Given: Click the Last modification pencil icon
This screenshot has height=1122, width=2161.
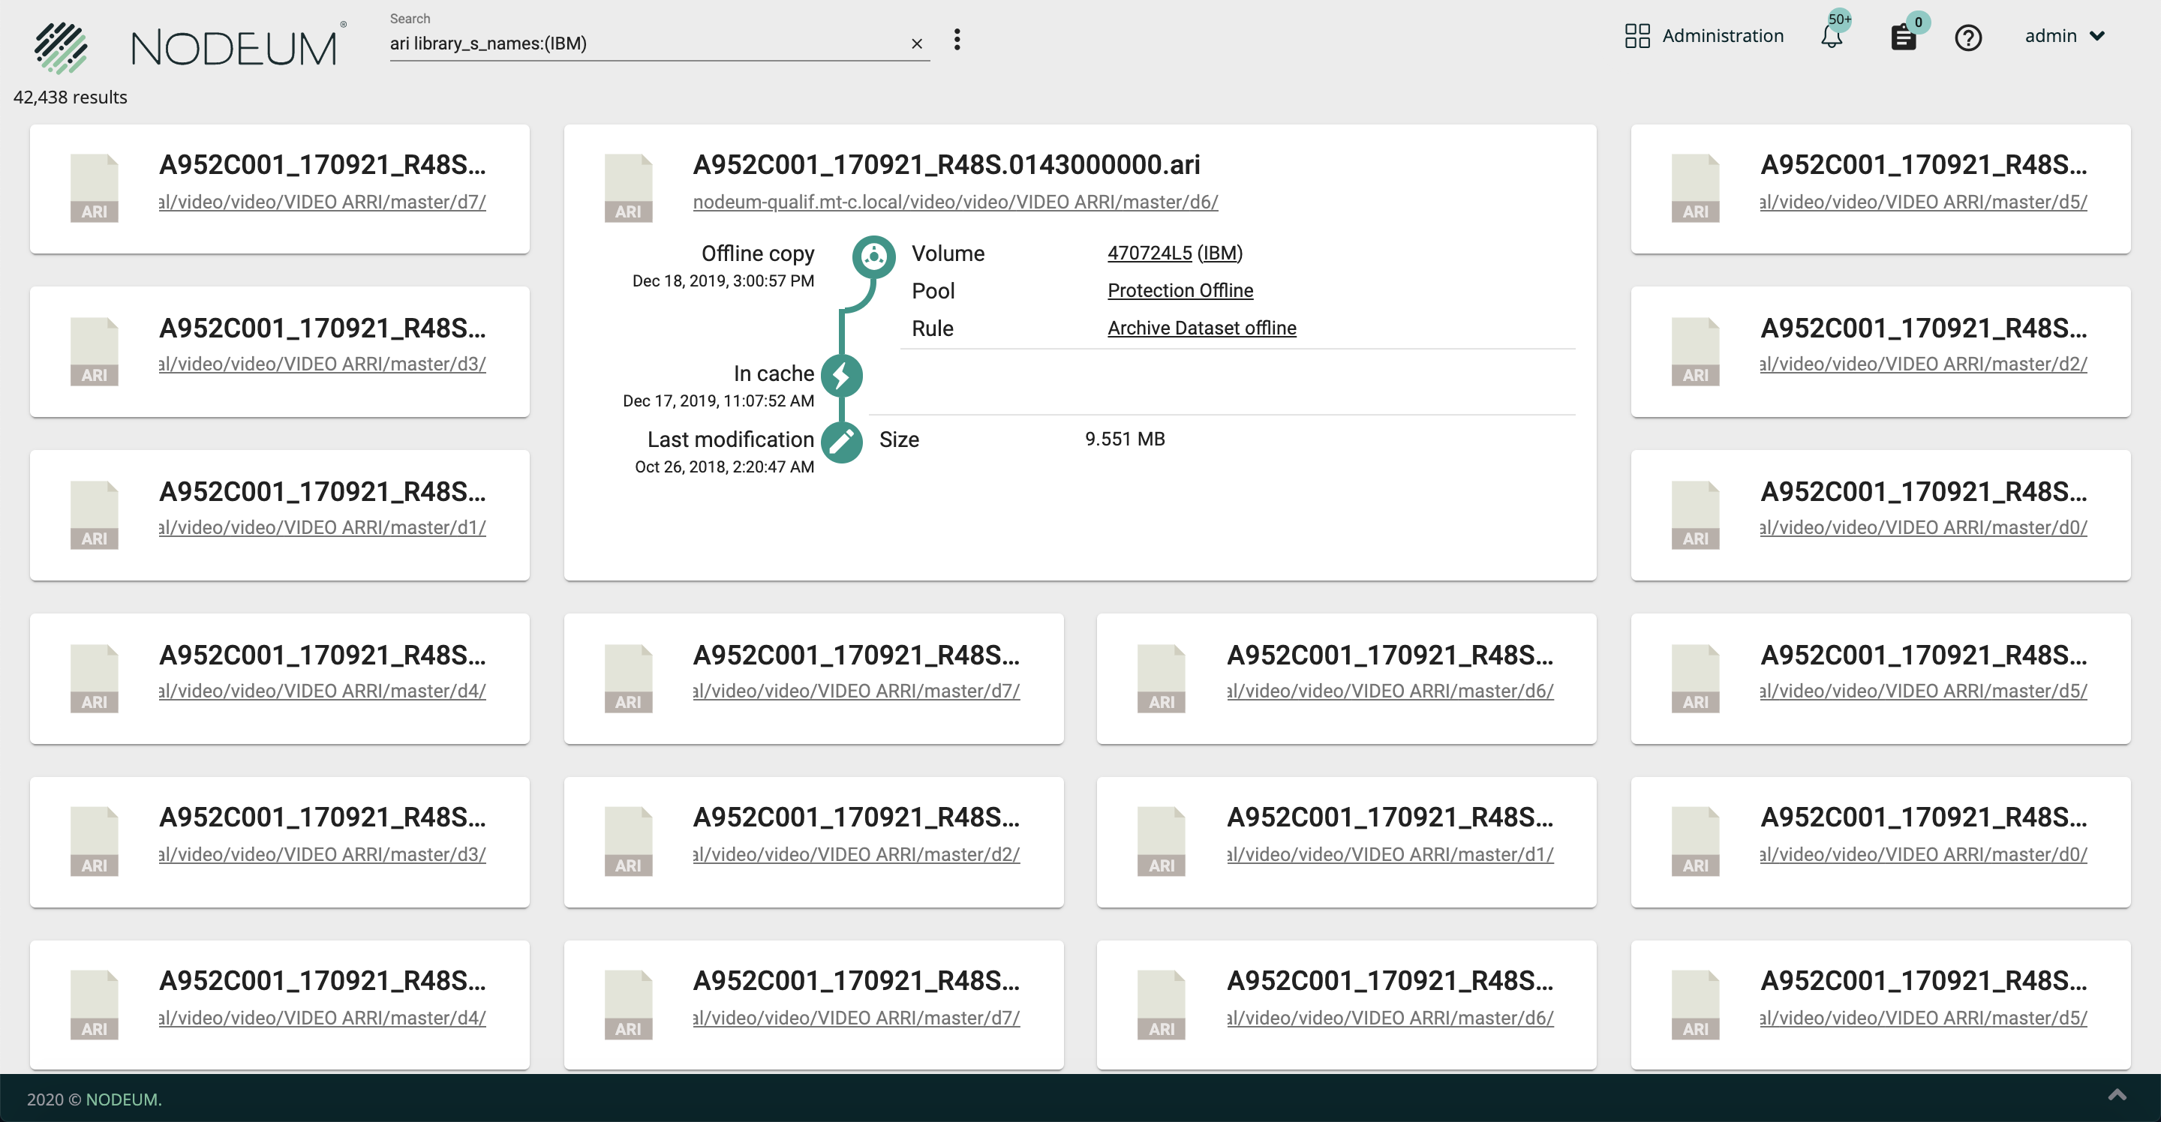Looking at the screenshot, I should pos(842,442).
